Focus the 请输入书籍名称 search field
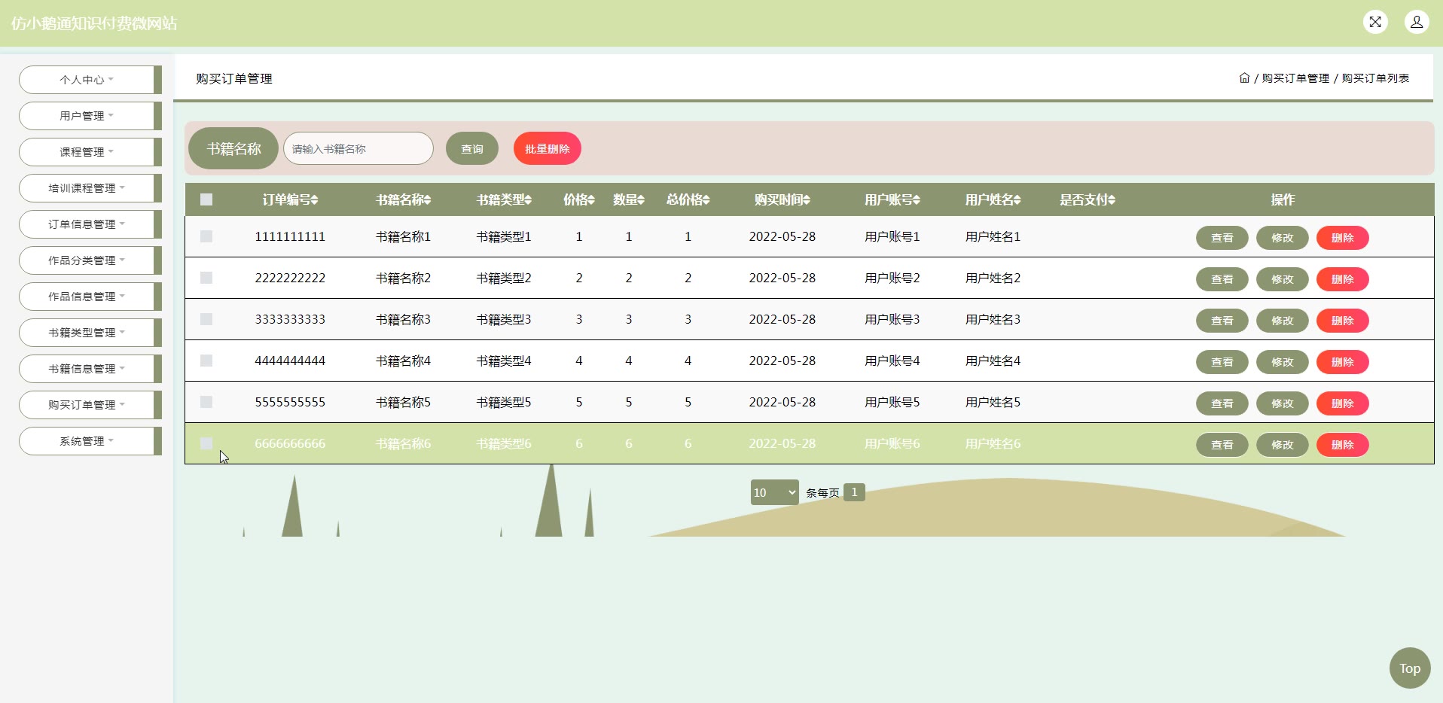Screen dimensions: 1443x703 click(358, 149)
